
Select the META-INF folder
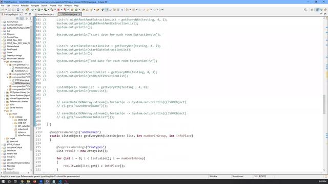[x=22, y=120]
